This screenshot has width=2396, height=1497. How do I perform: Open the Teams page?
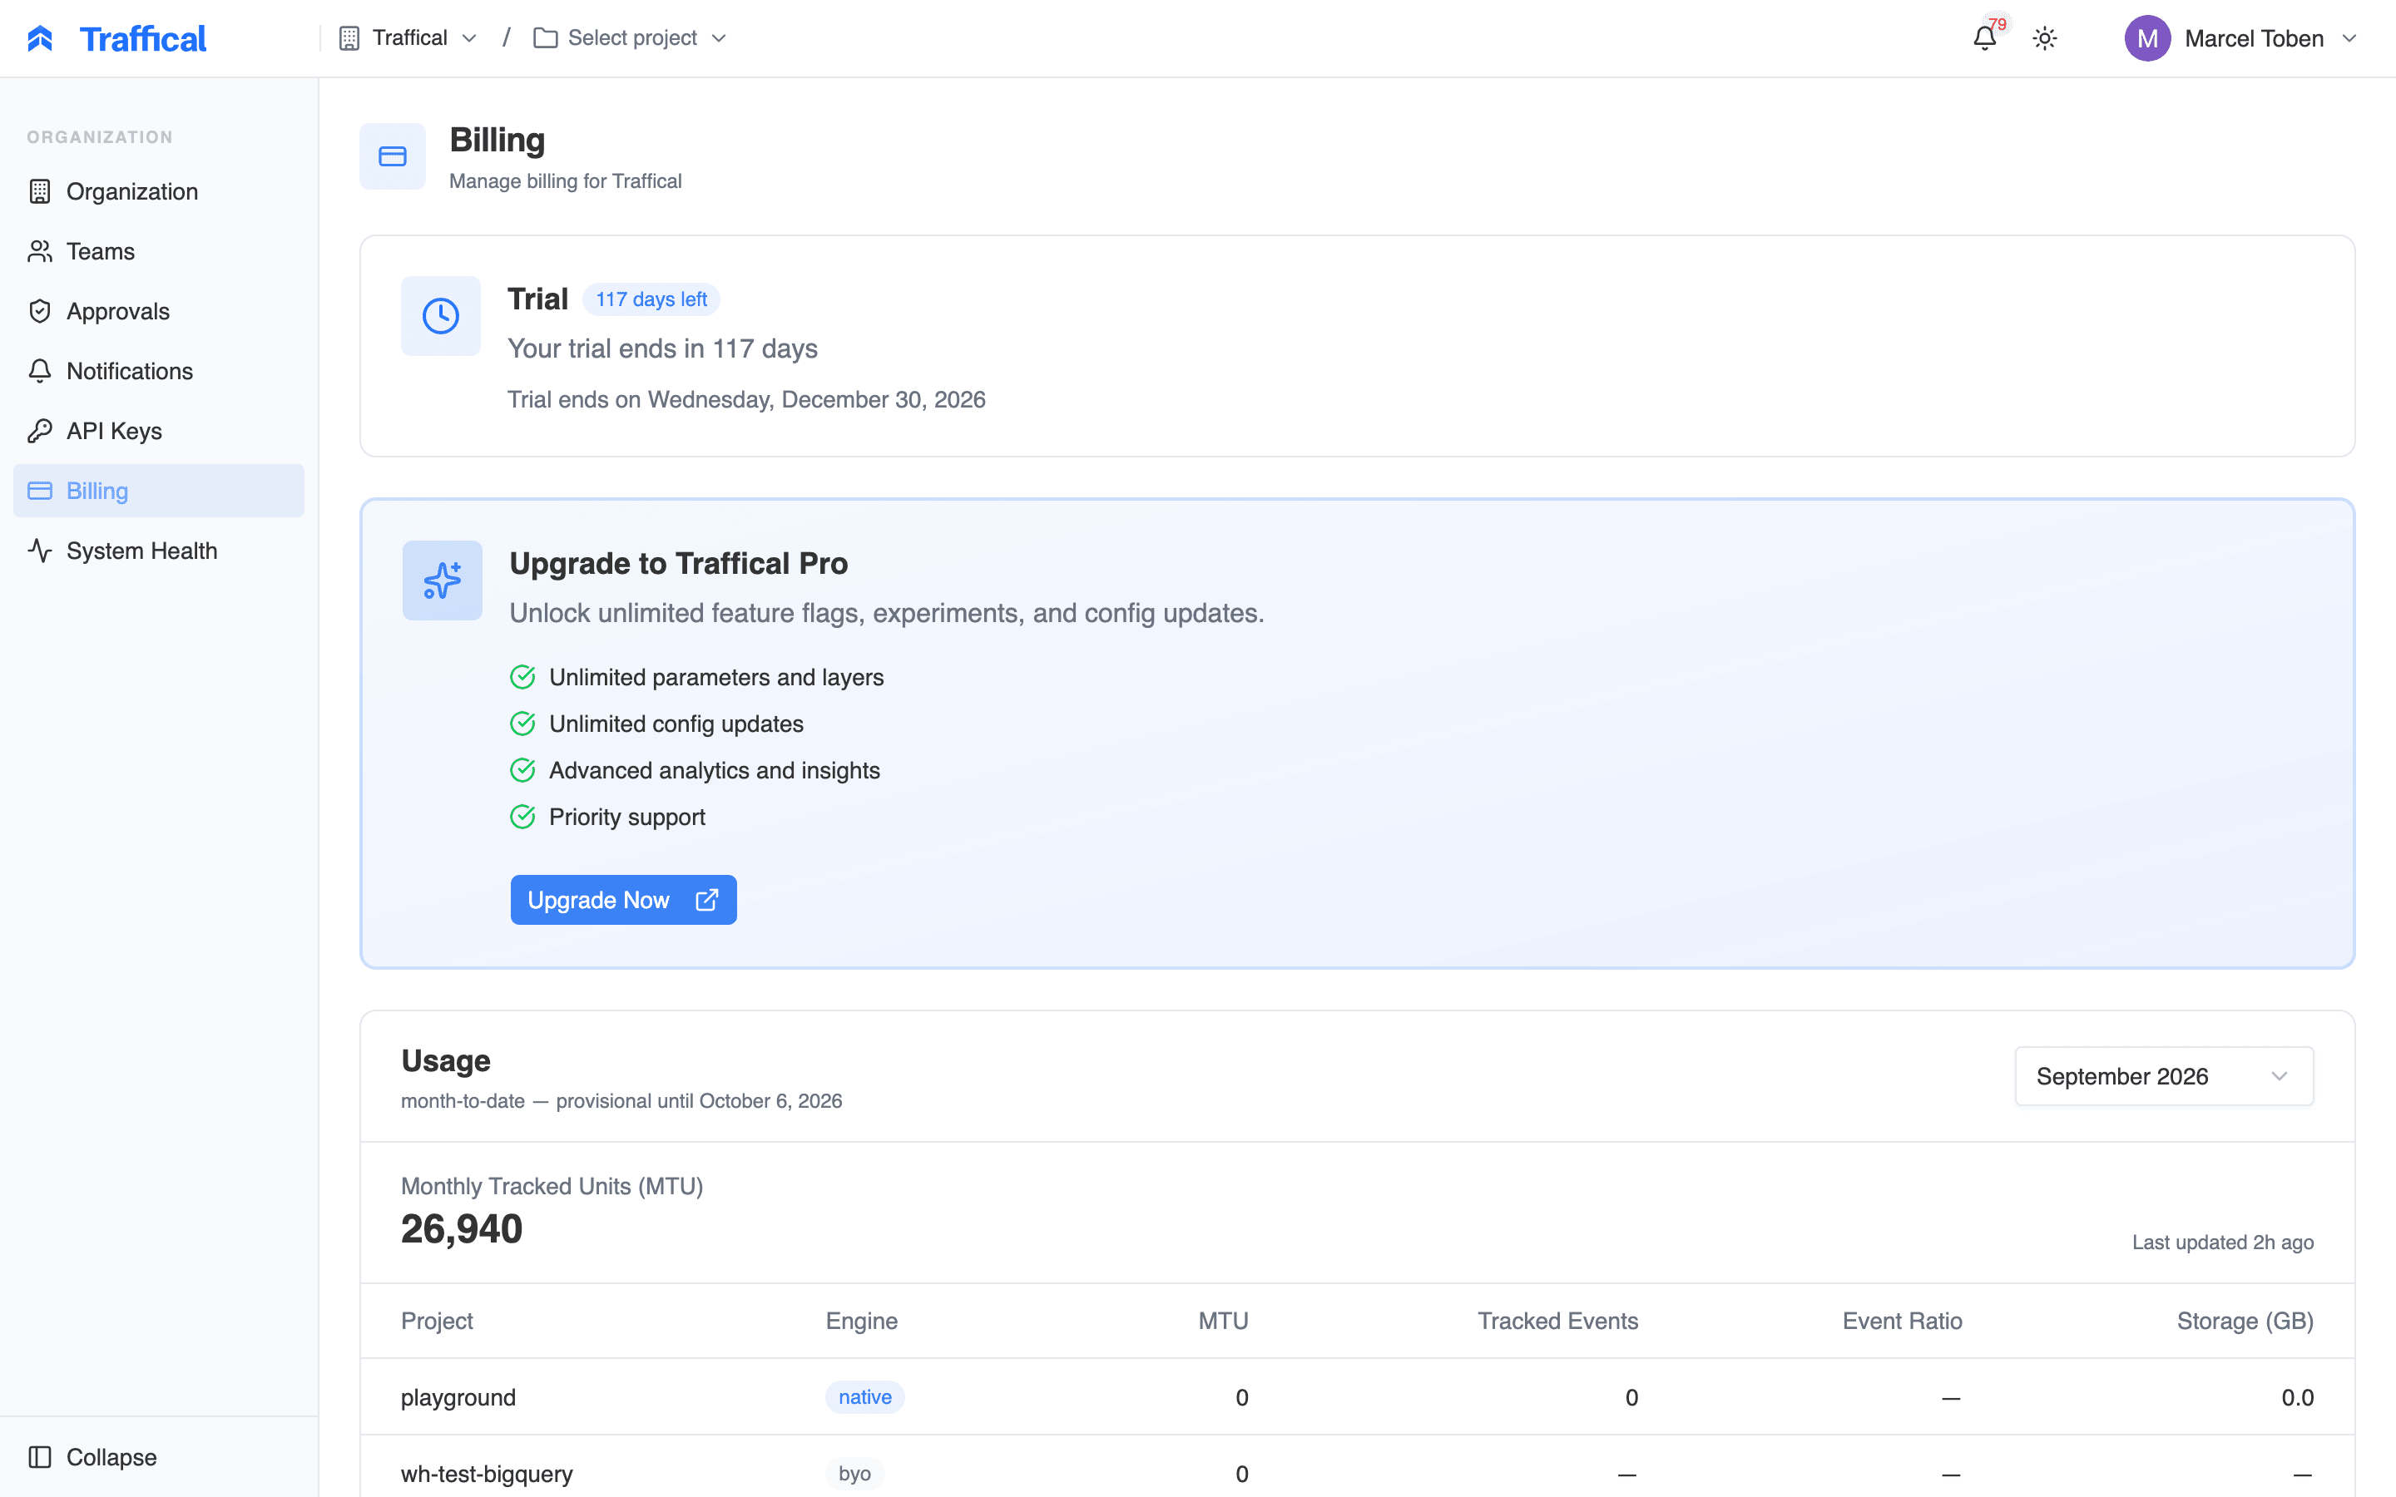[x=158, y=251]
